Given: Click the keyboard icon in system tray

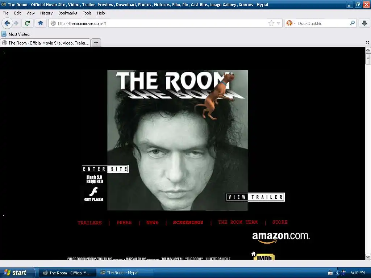Looking at the screenshot, I should point(330,273).
